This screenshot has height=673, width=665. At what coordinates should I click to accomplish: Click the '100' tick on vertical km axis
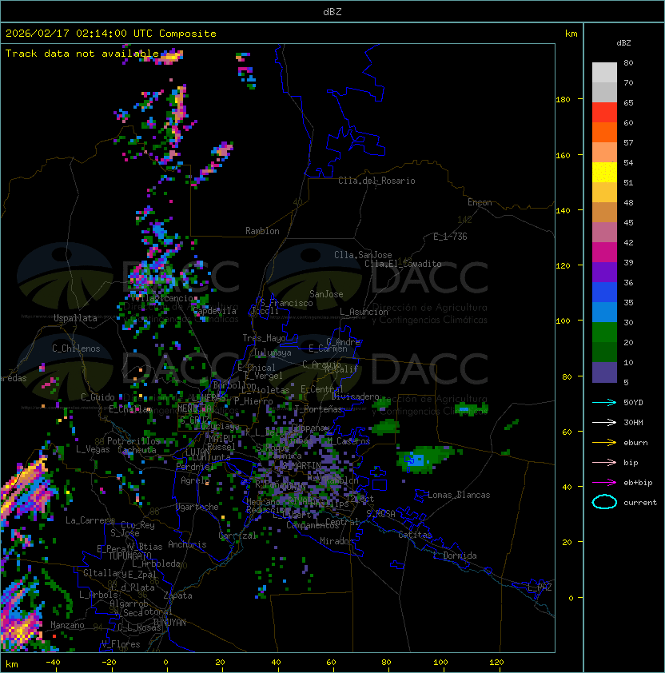563,321
